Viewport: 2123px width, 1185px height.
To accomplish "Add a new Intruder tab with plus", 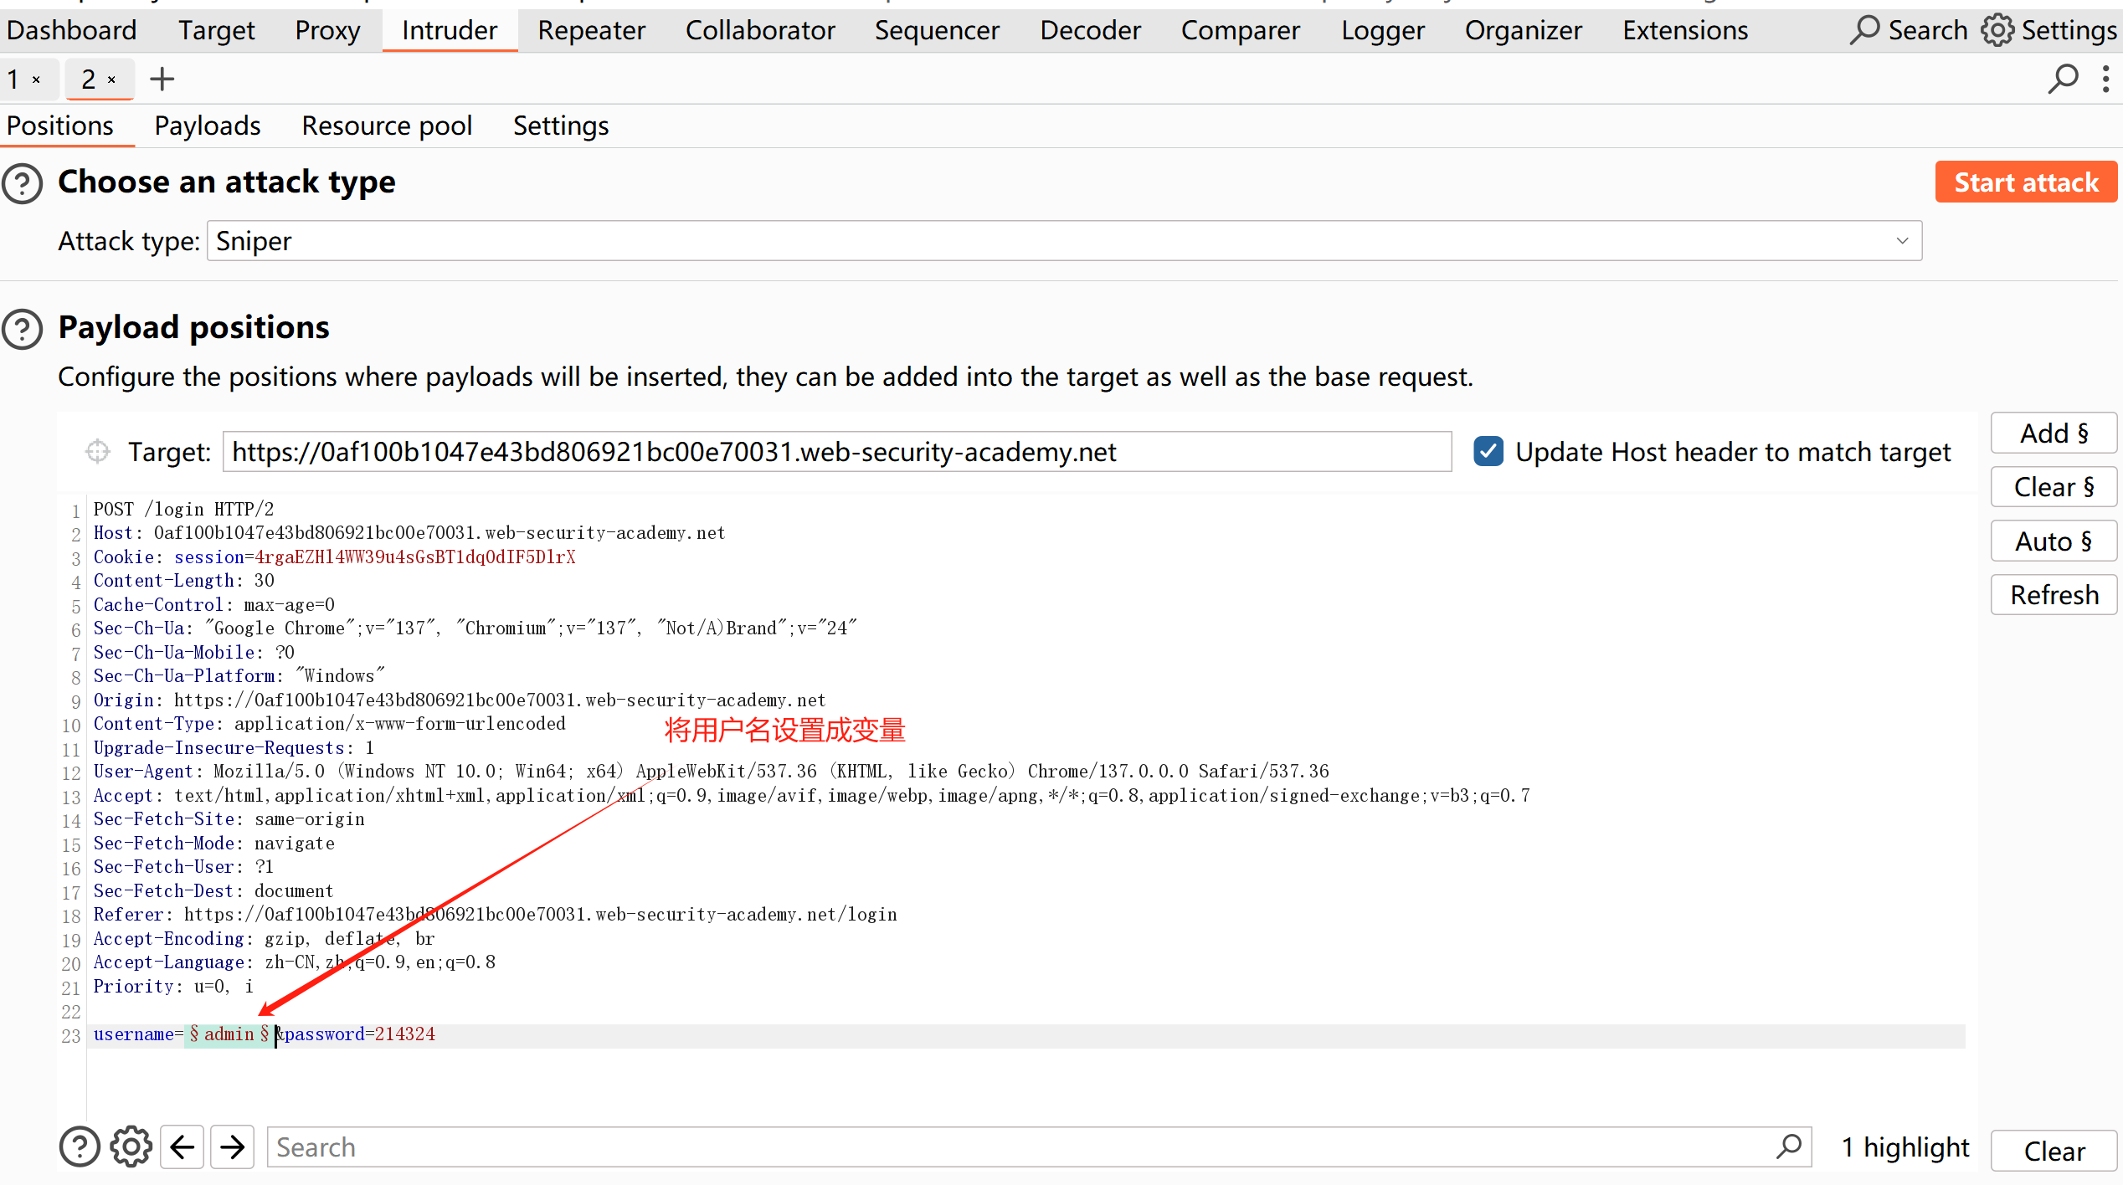I will pyautogui.click(x=162, y=80).
